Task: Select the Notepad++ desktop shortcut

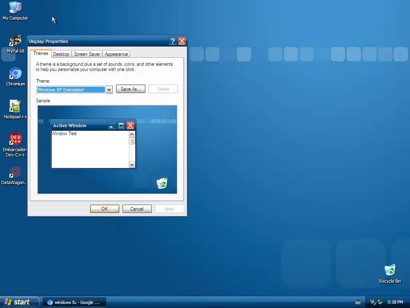Action: click(x=15, y=109)
